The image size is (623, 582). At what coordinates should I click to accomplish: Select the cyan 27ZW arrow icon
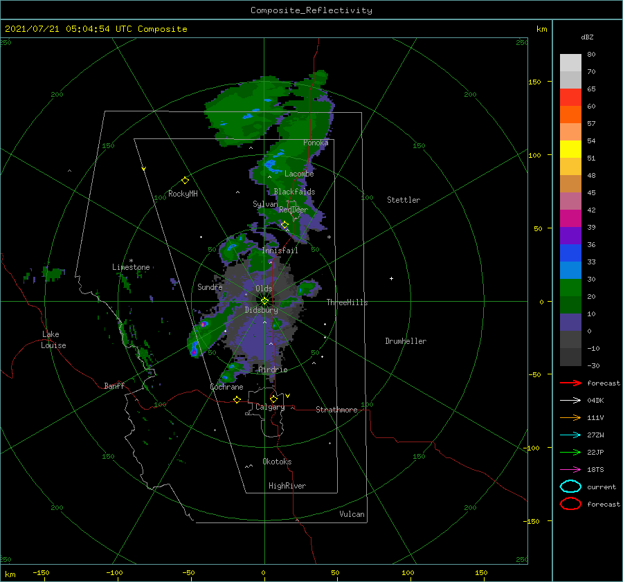(x=570, y=435)
